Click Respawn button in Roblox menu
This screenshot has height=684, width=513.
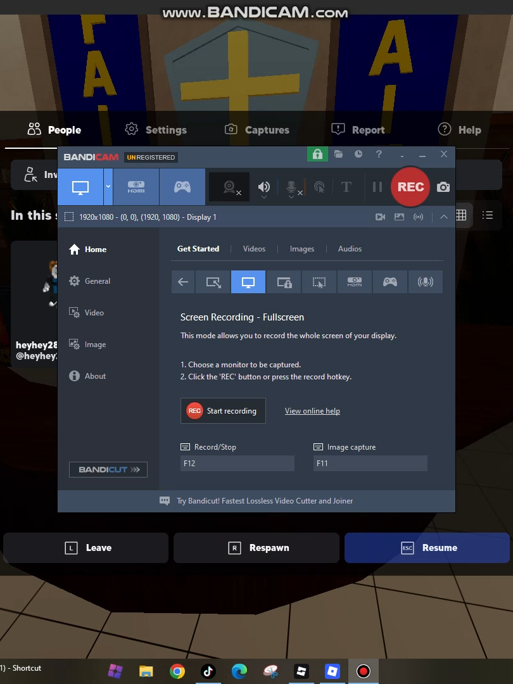[x=256, y=548]
